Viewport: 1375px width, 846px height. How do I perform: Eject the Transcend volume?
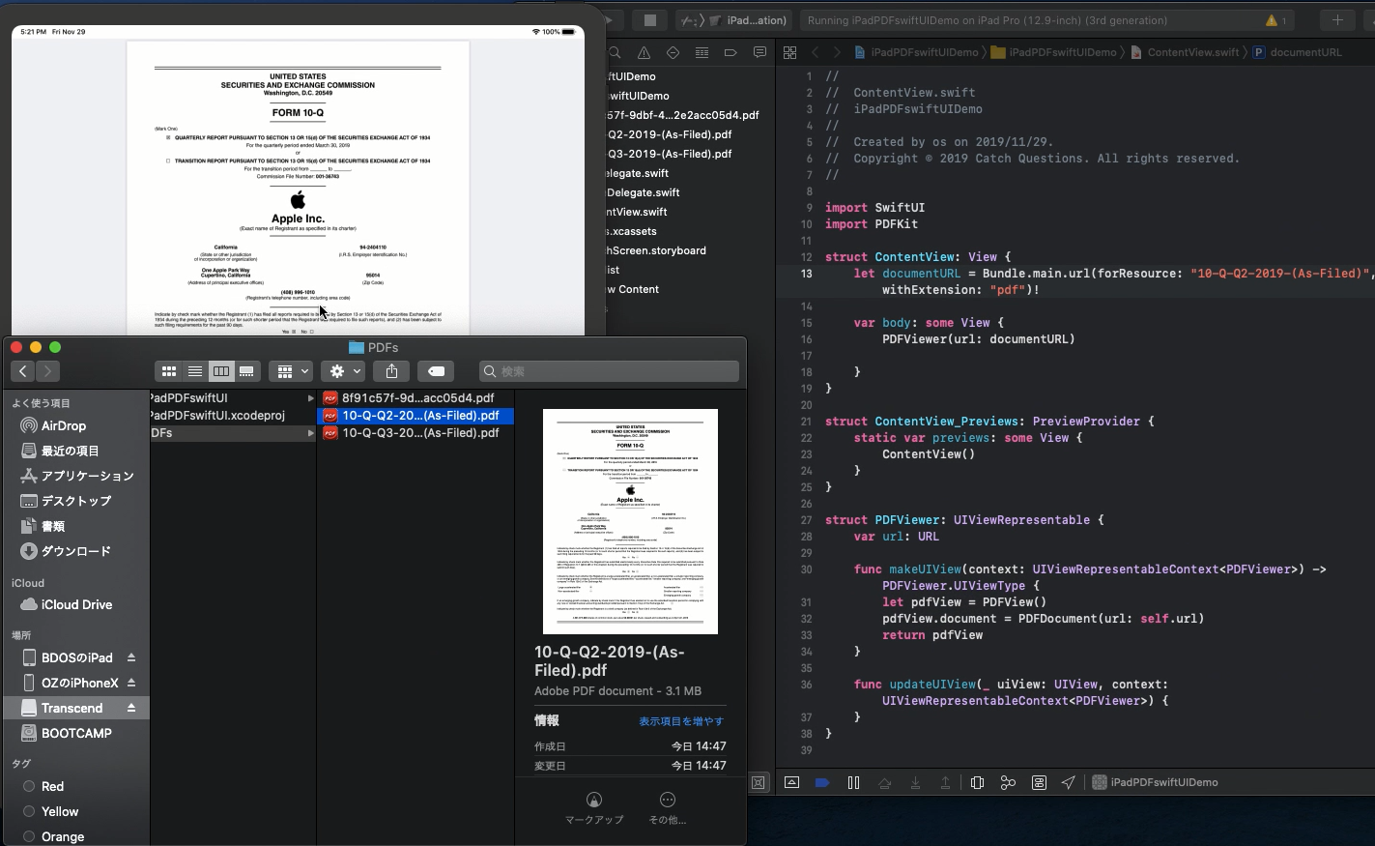coord(131,708)
